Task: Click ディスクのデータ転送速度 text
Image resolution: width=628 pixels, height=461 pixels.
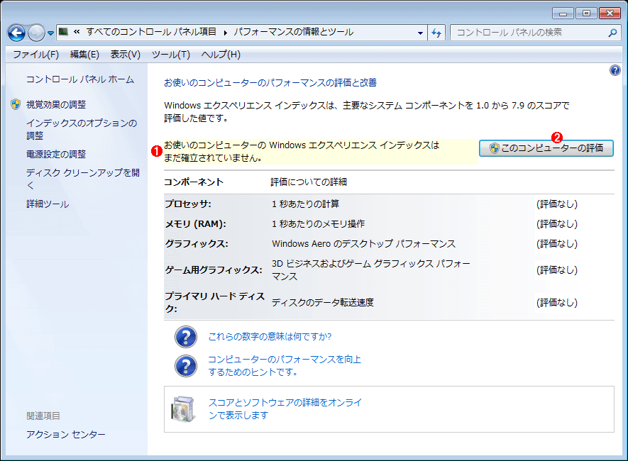Action: coord(323,303)
